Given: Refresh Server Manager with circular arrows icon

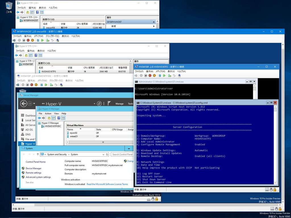Looking at the screenshot, I should point(99,103).
